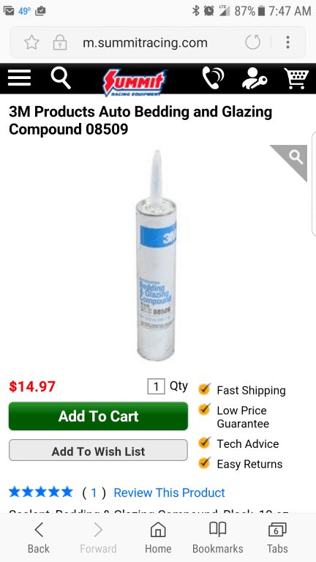Image resolution: width=316 pixels, height=562 pixels.
Task: Open the hamburger navigation menu
Action: click(19, 78)
